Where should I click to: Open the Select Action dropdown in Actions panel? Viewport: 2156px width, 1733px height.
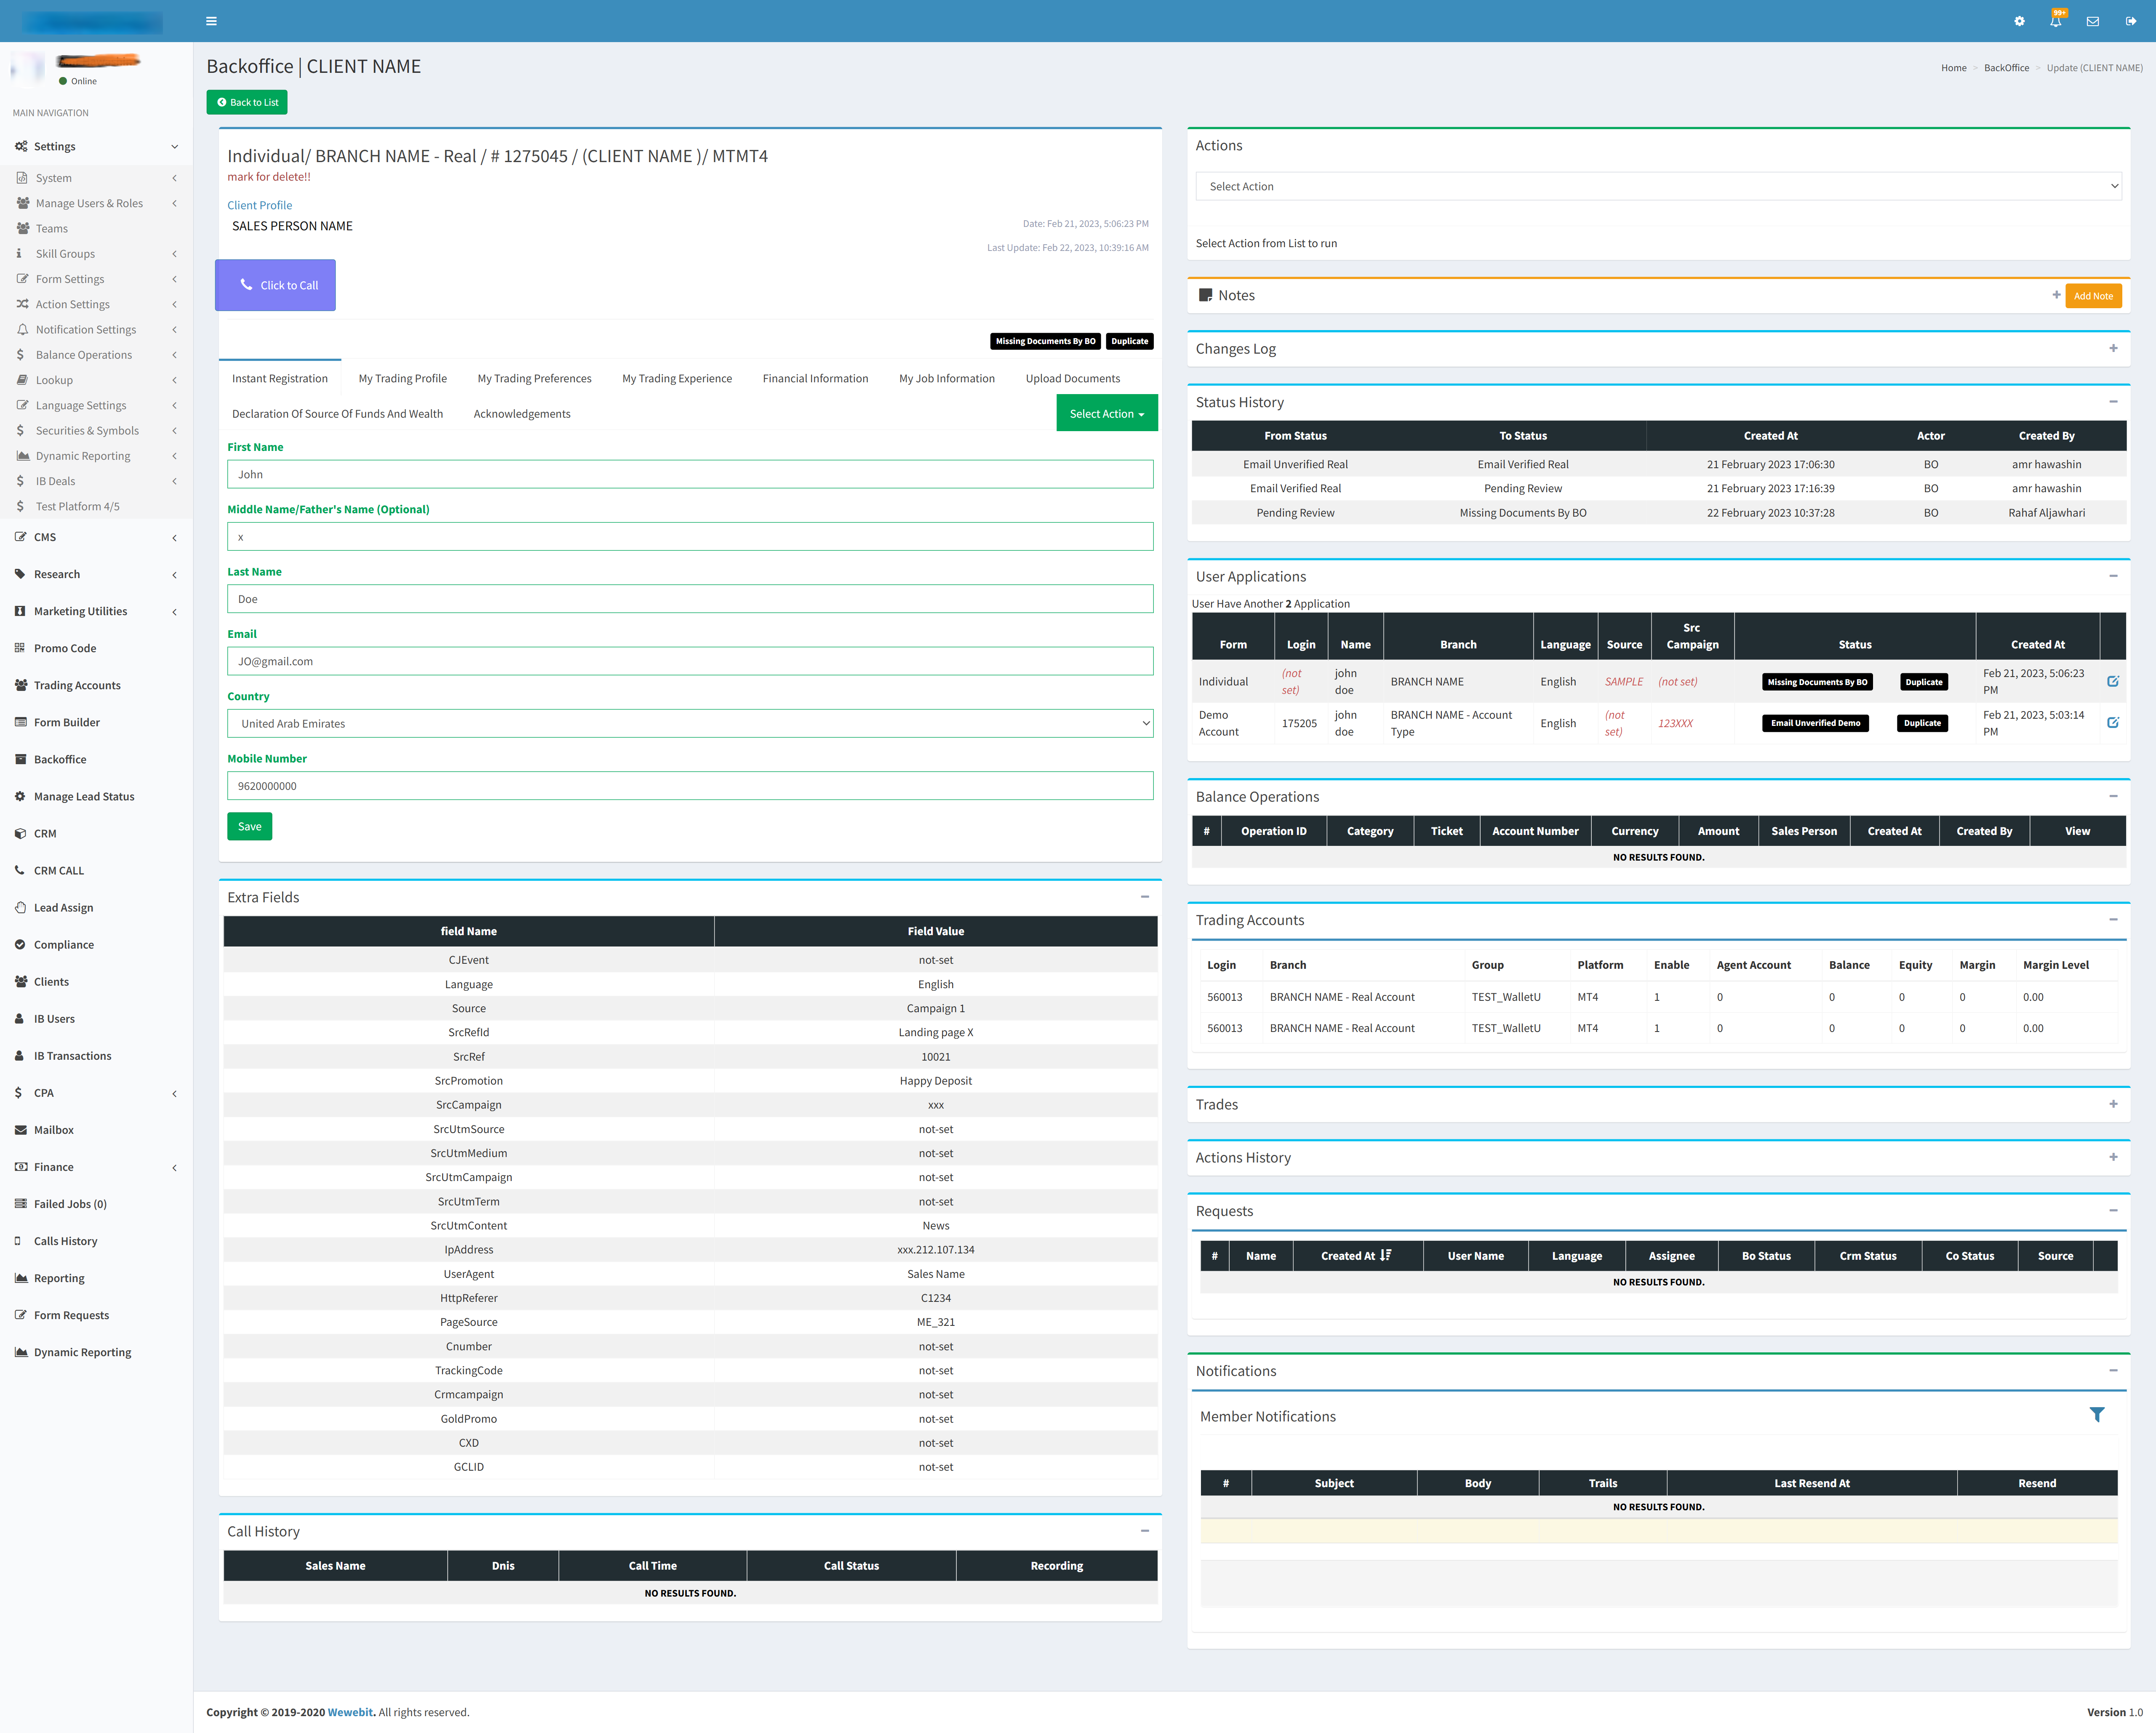tap(1658, 186)
